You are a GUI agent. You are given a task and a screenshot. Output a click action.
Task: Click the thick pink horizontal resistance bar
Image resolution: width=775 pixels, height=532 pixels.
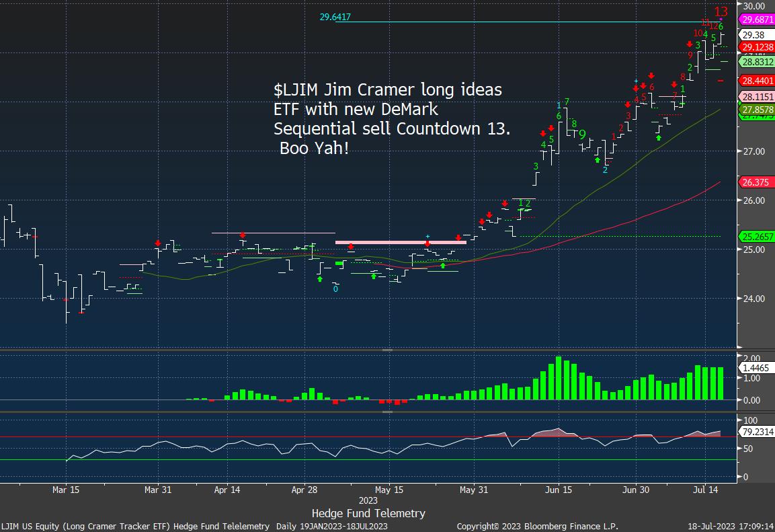pos(401,242)
